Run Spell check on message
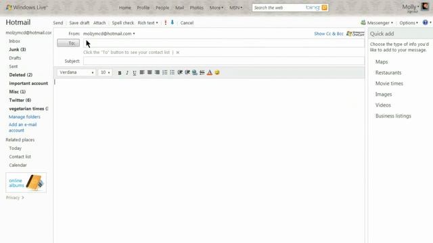433x243 pixels. [x=123, y=23]
